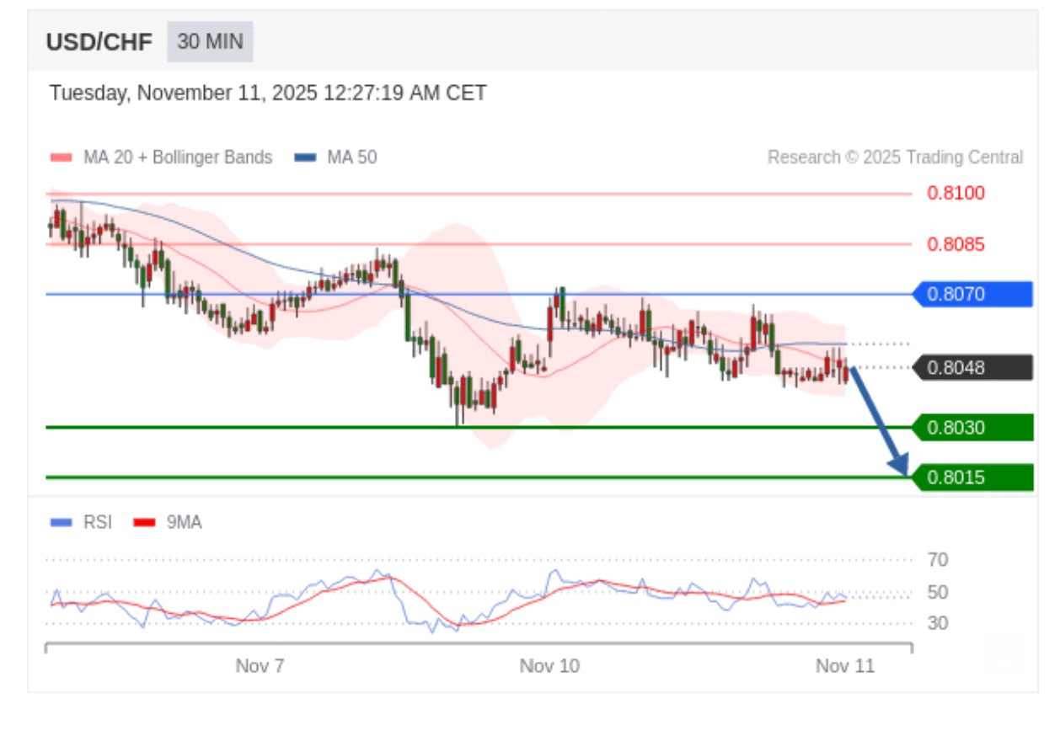Image resolution: width=1060 pixels, height=736 pixels.
Task: Click the 0.8100 resistance label
Action: point(956,194)
